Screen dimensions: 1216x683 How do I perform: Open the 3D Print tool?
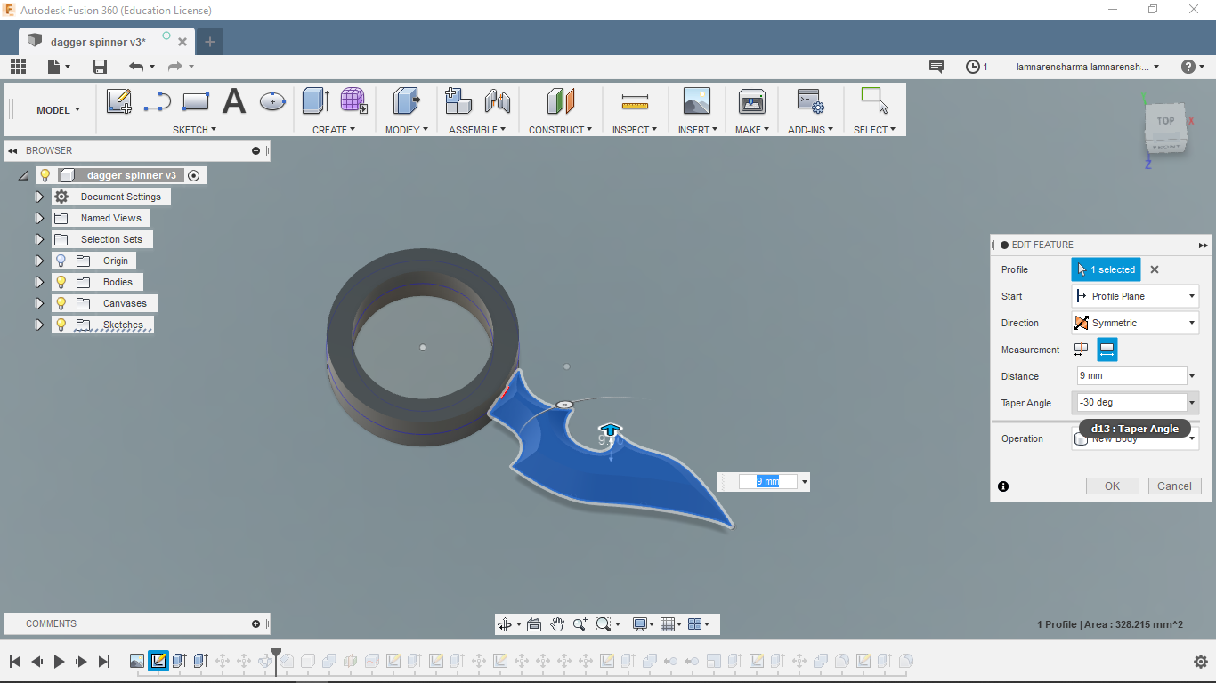coord(752,101)
